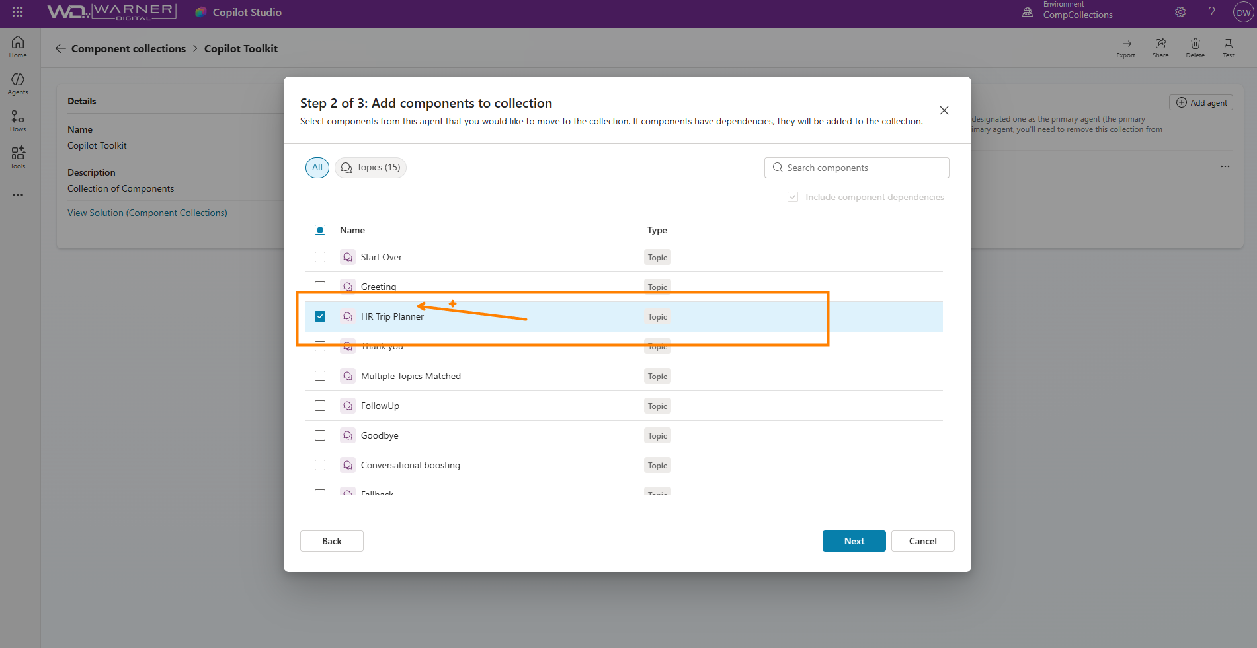This screenshot has height=648, width=1257.
Task: Click the Delete trash icon
Action: point(1195,47)
